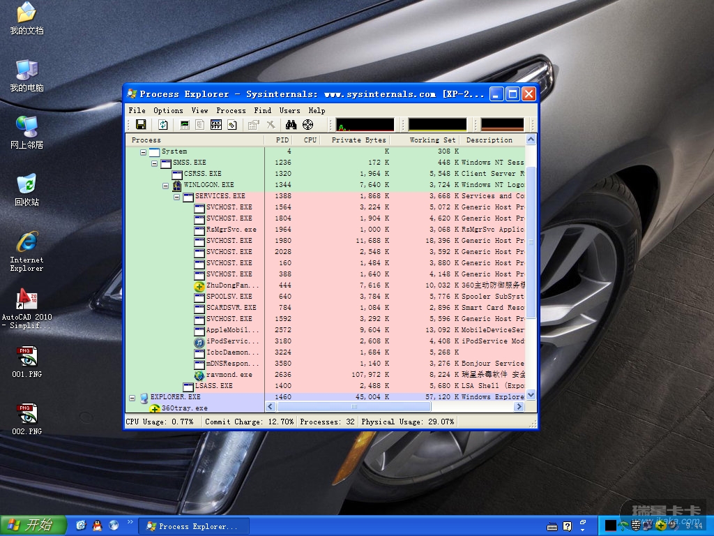The width and height of the screenshot is (714, 536).
Task: Sort by the Private Bytes column header
Action: [x=358, y=140]
